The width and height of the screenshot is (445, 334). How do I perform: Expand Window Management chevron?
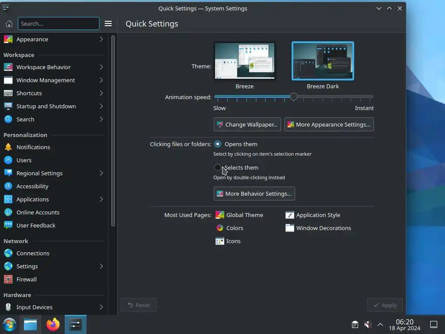pyautogui.click(x=101, y=80)
